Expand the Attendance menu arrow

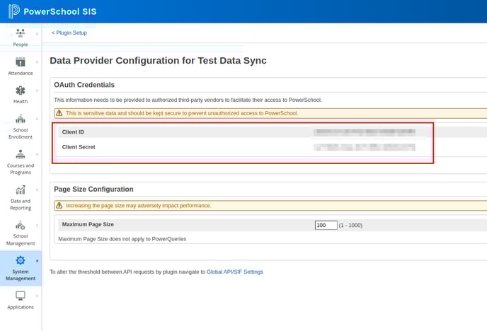38,62
